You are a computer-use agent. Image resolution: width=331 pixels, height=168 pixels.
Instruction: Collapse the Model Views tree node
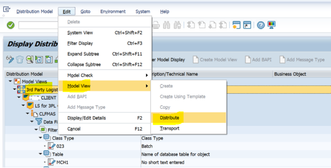10,81
